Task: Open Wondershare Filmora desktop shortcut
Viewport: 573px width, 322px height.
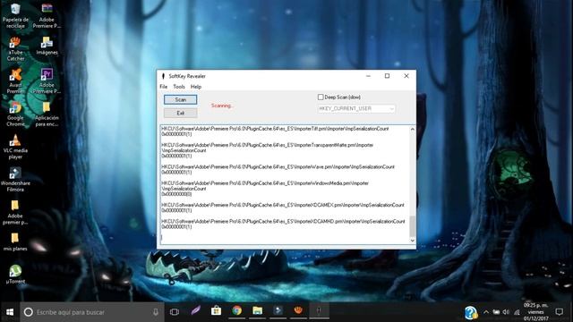Action: tap(15, 179)
